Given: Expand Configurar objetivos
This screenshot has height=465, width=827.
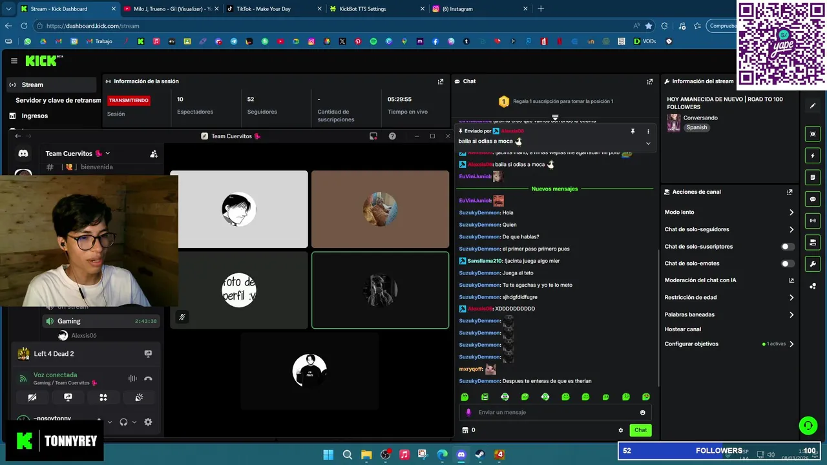Looking at the screenshot, I should pos(791,344).
